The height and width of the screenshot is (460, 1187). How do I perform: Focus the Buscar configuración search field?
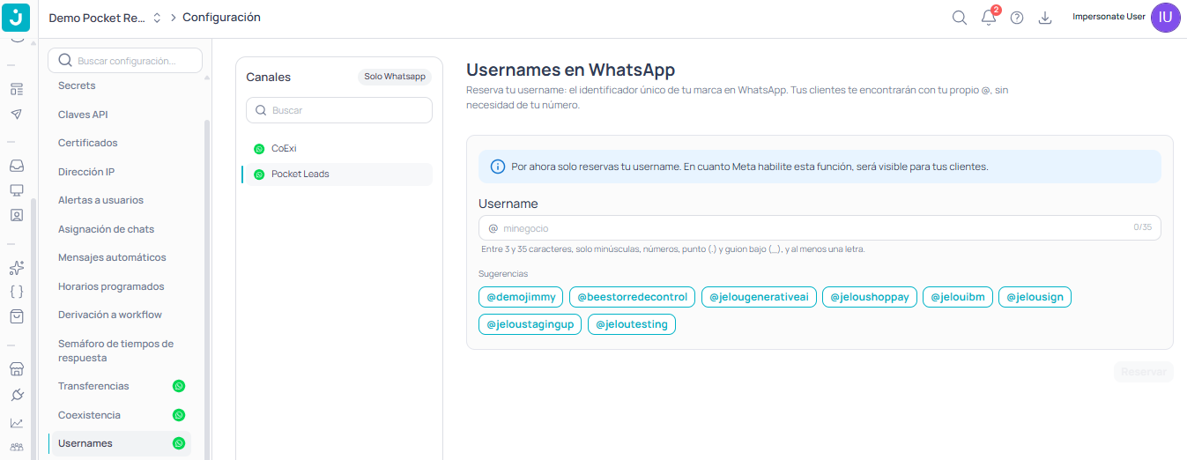click(x=125, y=61)
